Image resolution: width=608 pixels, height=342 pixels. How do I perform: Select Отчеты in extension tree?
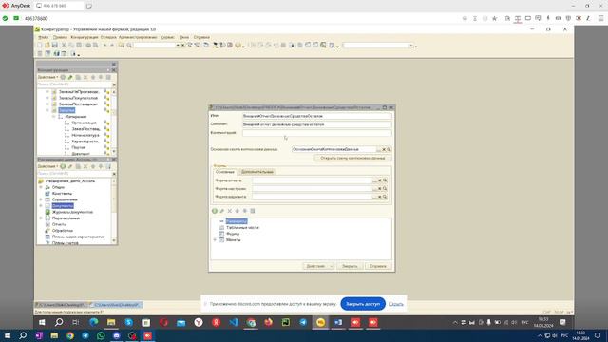pyautogui.click(x=59, y=224)
